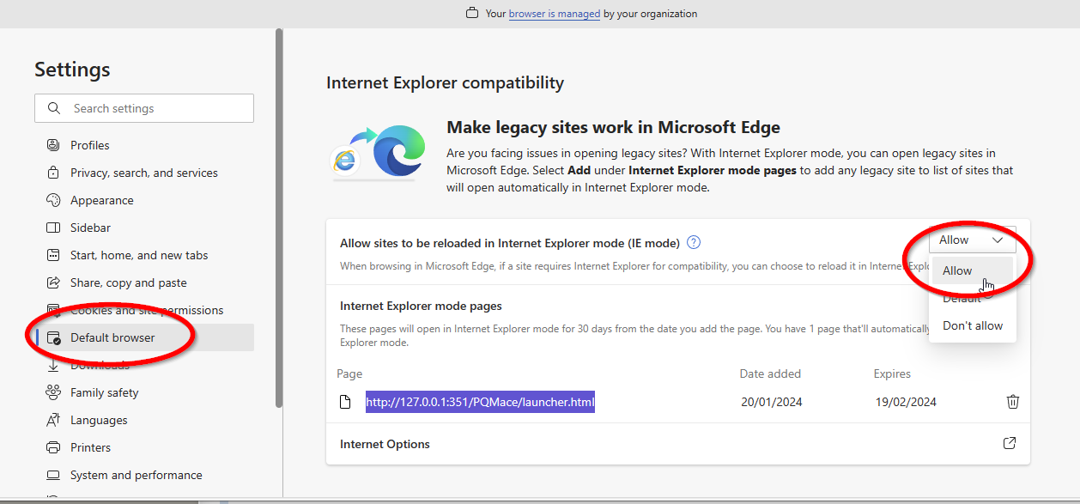
Task: Click the Expires column header
Action: point(893,373)
